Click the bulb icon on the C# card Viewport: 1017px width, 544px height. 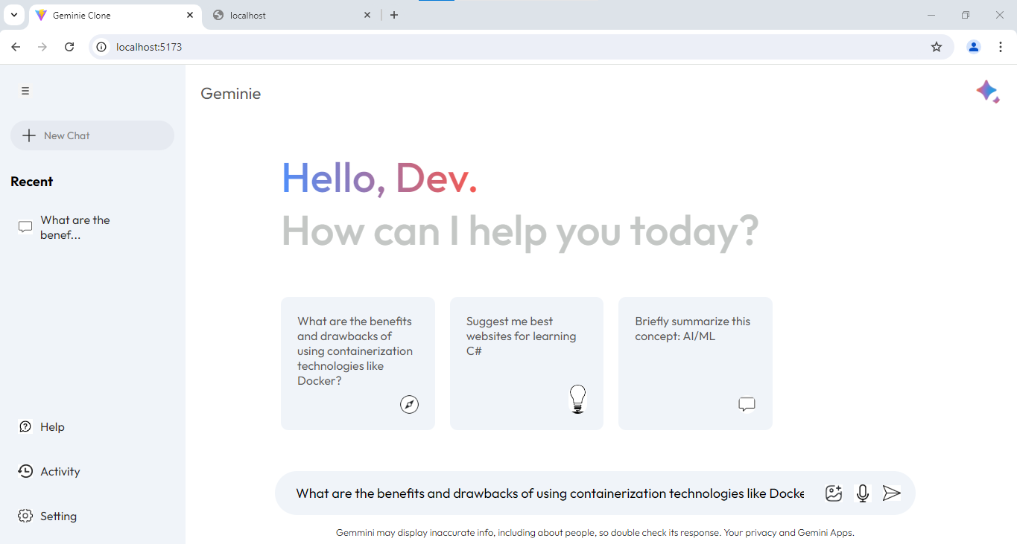577,400
